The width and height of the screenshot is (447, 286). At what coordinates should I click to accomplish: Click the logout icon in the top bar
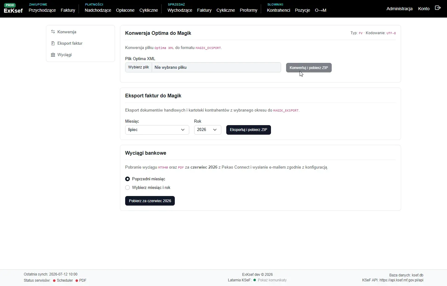(x=438, y=8)
